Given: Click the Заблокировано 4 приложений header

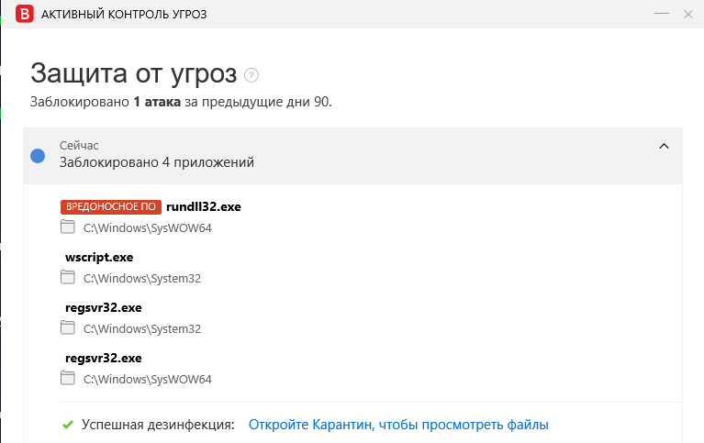Looking at the screenshot, I should tap(156, 162).
